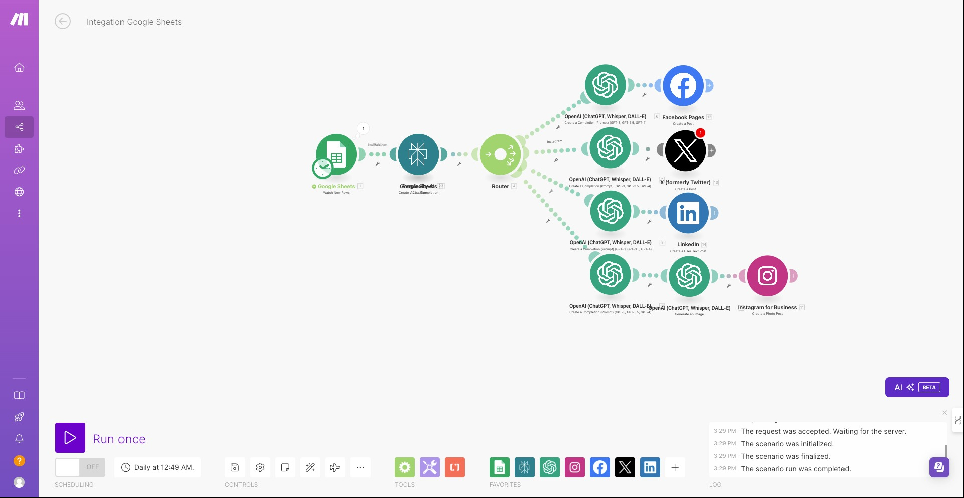This screenshot has width=964, height=498.
Task: Add LinkedIn from favorites
Action: (x=650, y=467)
